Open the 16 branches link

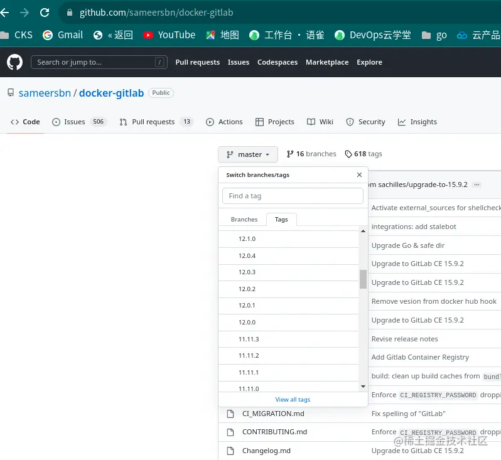311,154
